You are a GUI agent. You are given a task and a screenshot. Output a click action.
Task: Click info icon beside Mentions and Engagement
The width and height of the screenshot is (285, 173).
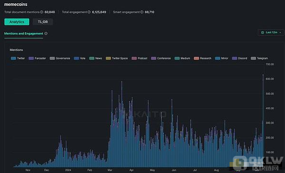[x=46, y=33]
